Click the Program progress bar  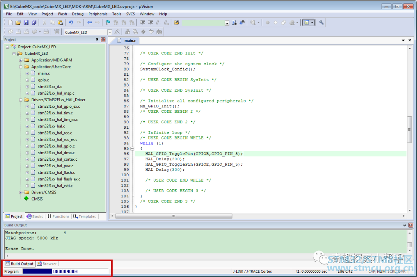point(37,272)
